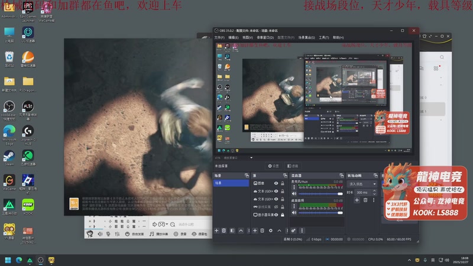Open the Epic Games Launcher desktop icon

tap(28, 11)
